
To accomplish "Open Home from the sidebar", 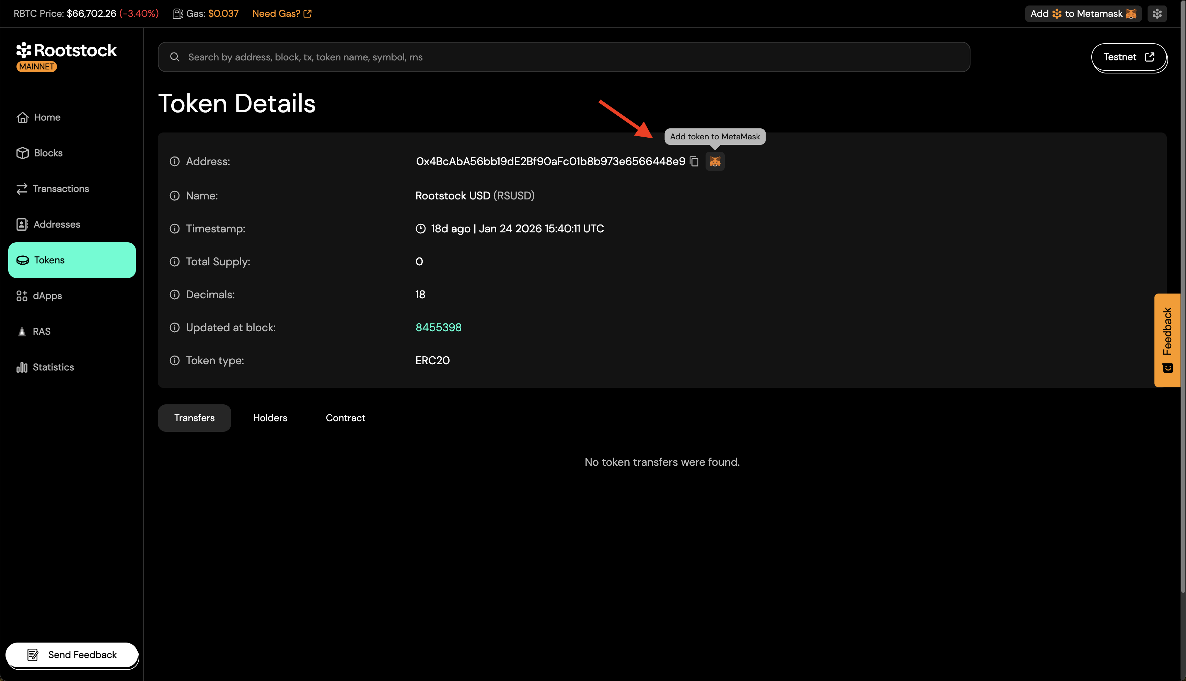I will point(47,117).
